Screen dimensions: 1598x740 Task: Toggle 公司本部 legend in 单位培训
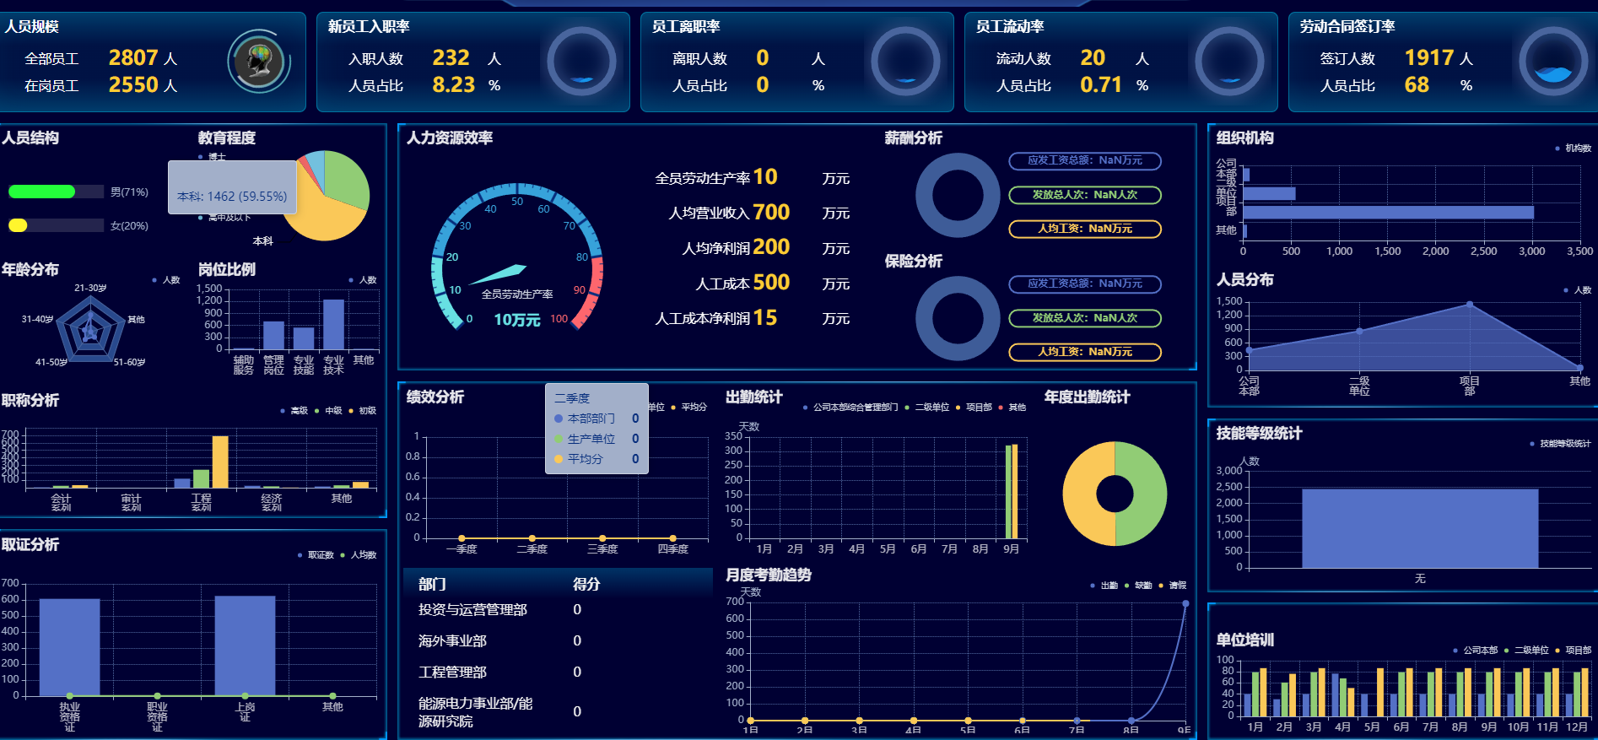click(x=1476, y=651)
